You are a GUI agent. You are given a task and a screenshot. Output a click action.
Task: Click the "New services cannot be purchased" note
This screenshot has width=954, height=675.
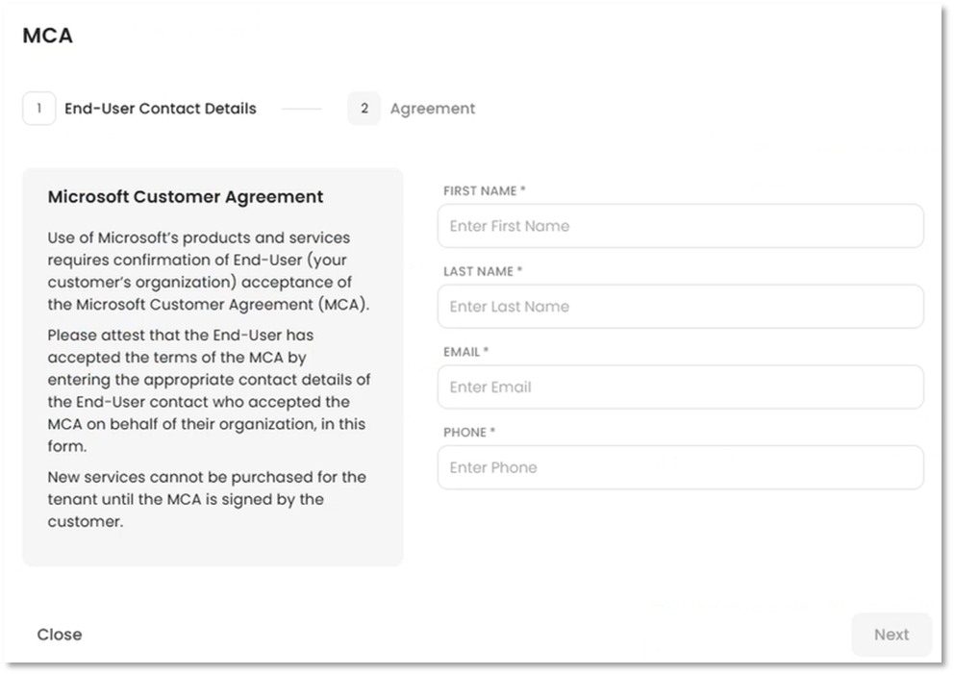pos(206,499)
